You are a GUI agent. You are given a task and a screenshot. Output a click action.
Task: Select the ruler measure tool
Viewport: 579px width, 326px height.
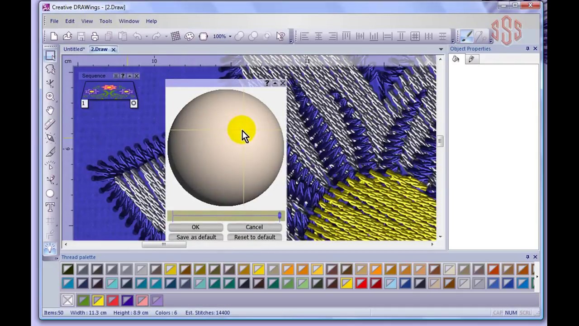coord(50,124)
